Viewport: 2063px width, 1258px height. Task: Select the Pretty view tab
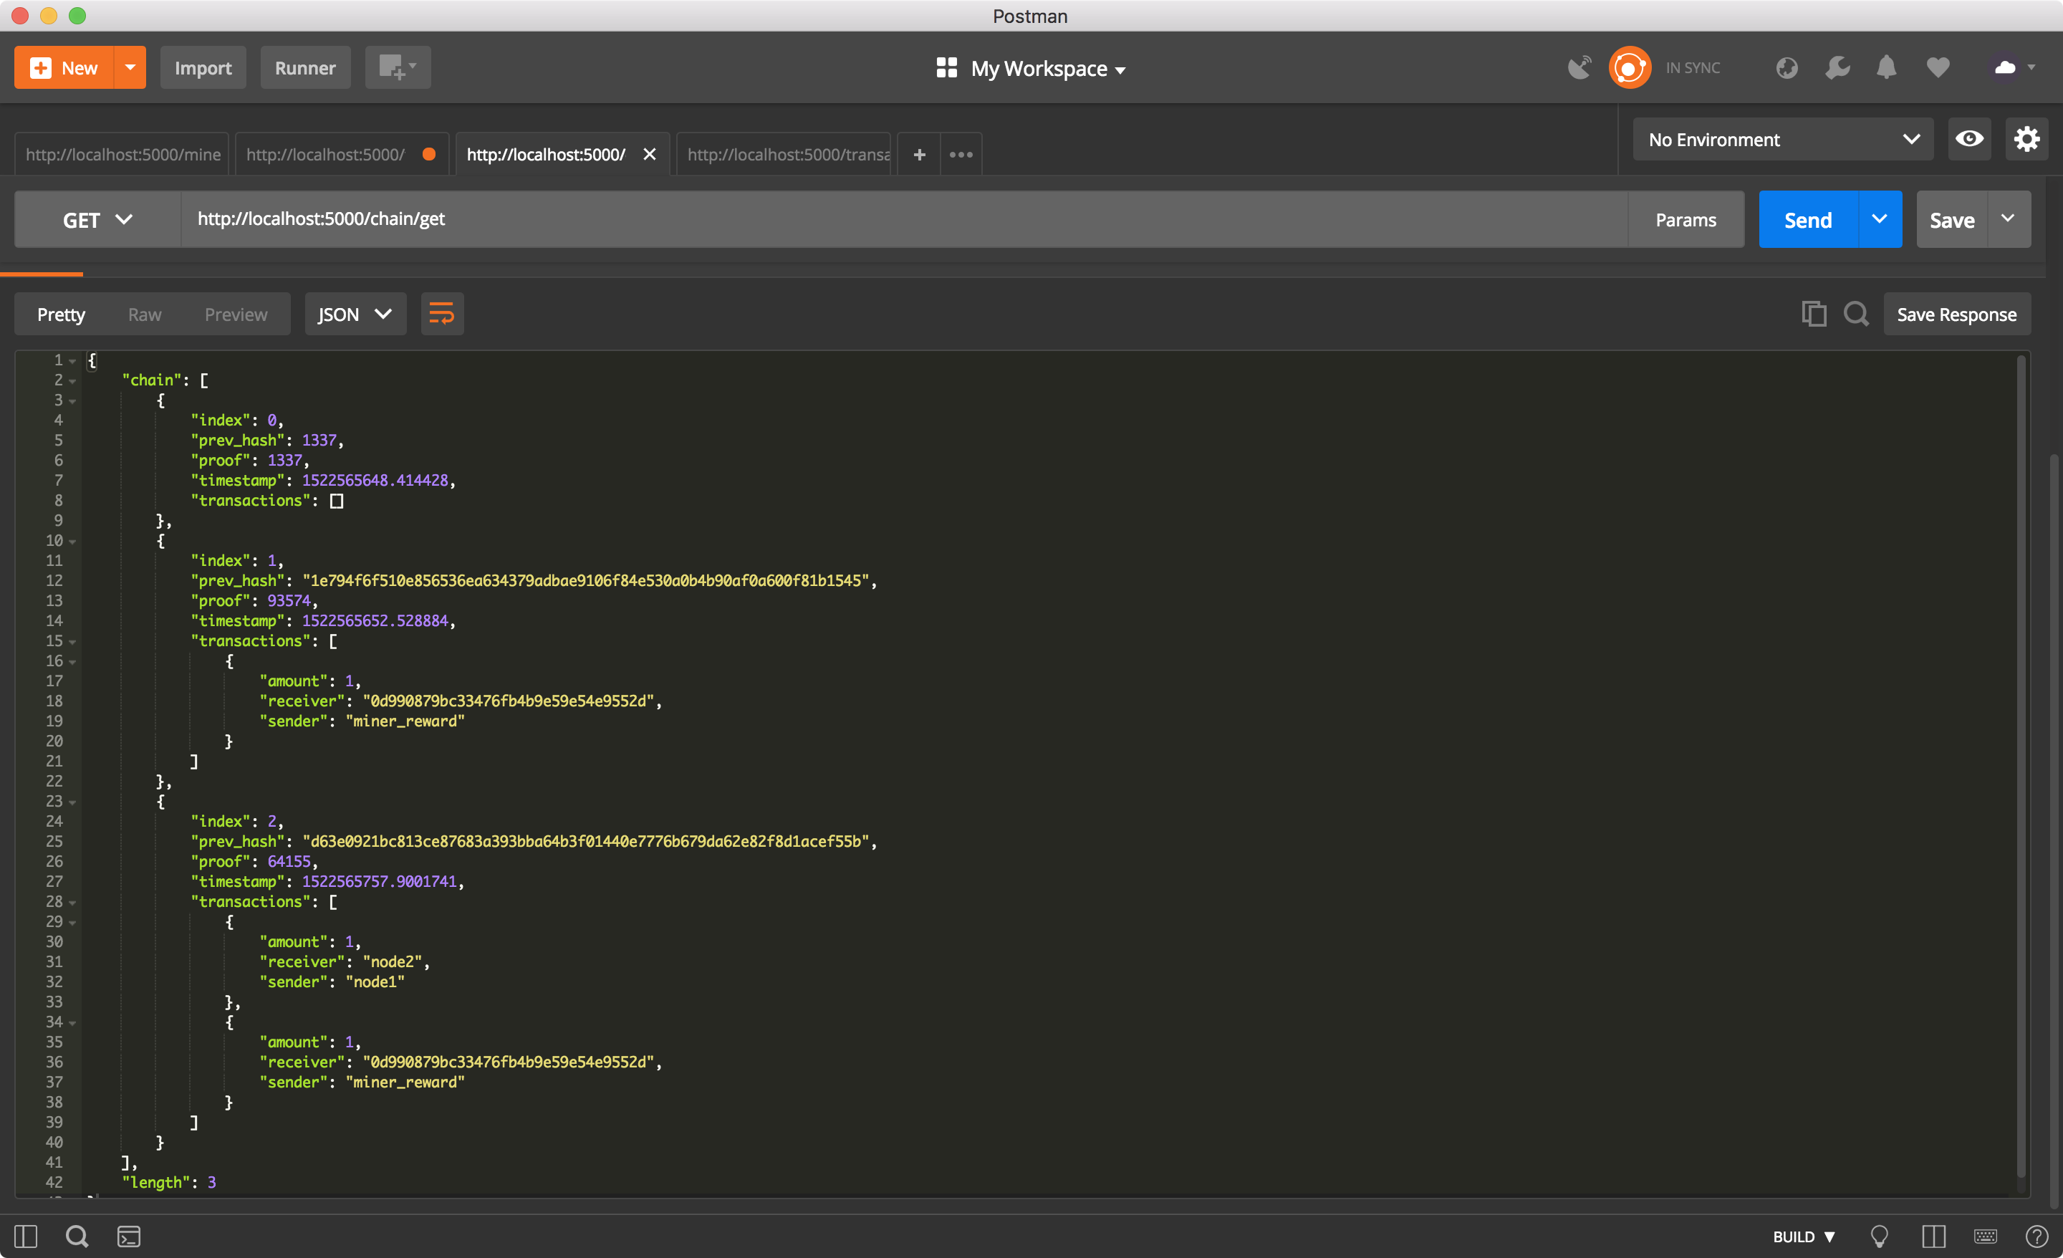coord(61,314)
